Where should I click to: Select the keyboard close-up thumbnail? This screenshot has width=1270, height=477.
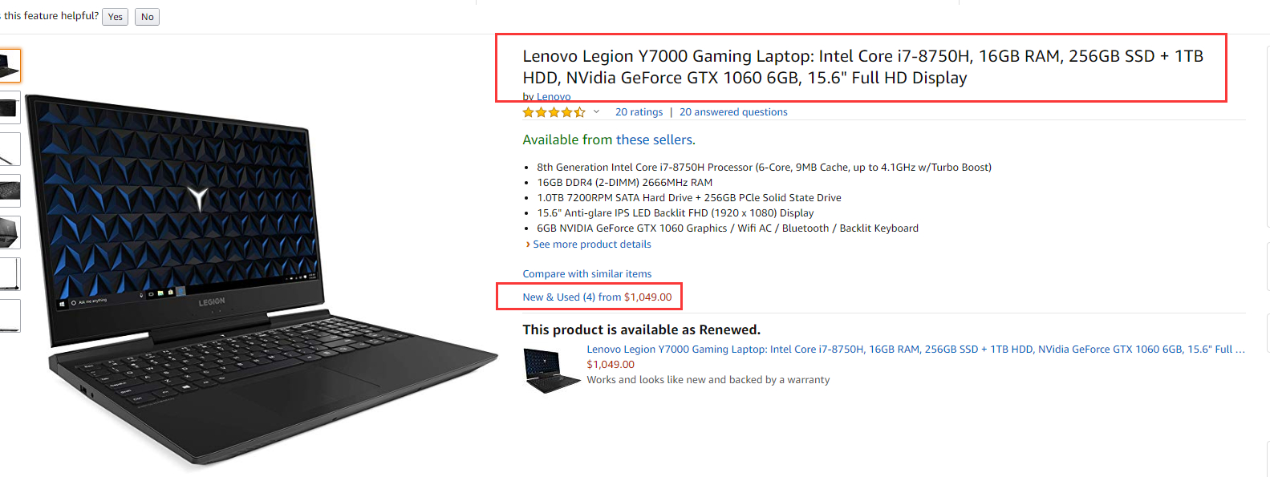pos(10,191)
